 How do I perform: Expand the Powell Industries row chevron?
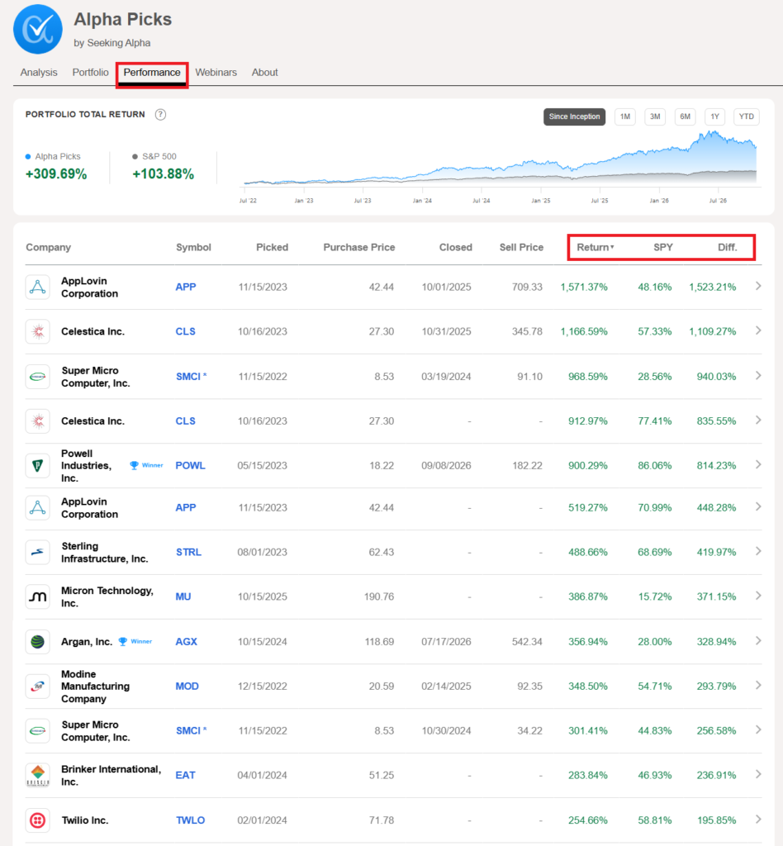click(758, 464)
